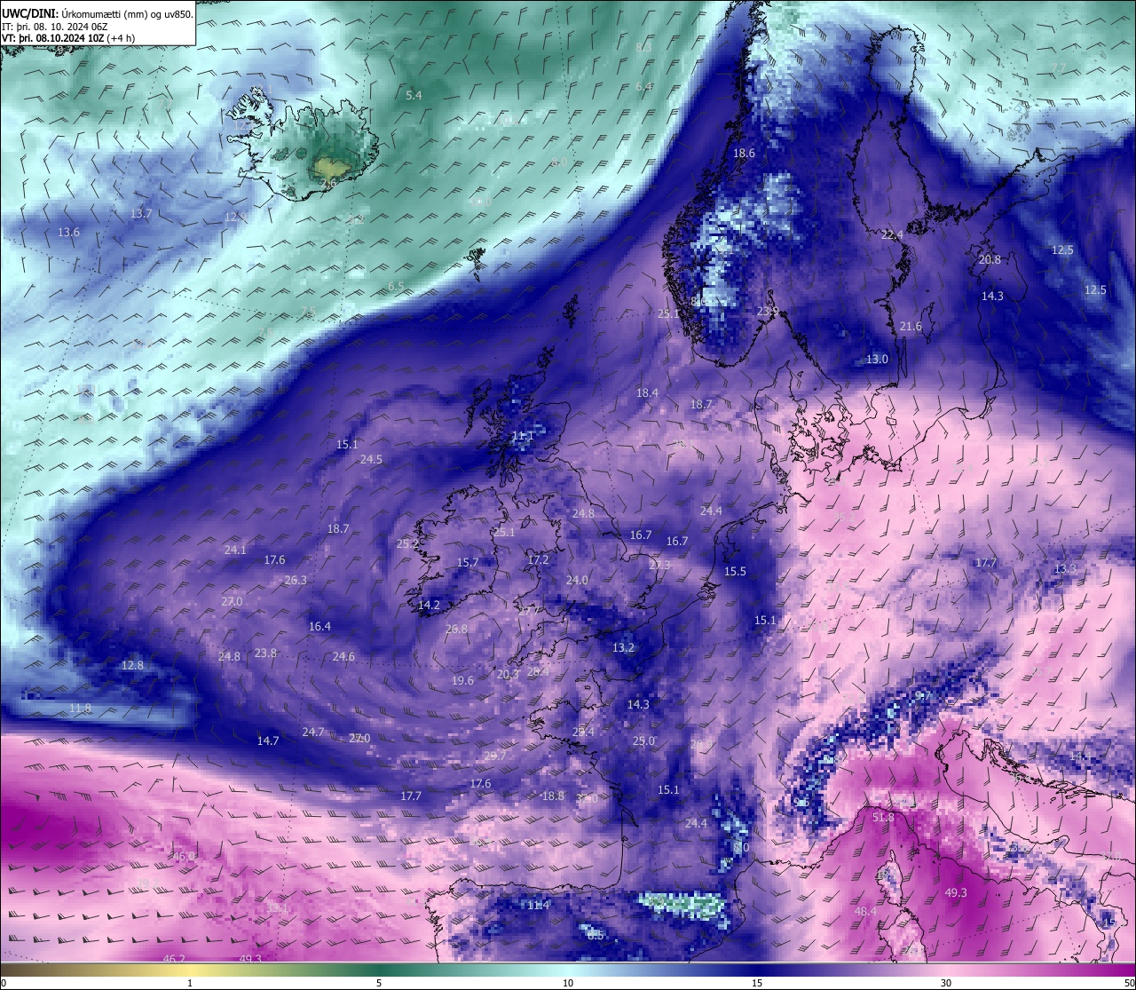Click the 12.8 value in the Atlantic
The width and height of the screenshot is (1136, 990).
[132, 664]
